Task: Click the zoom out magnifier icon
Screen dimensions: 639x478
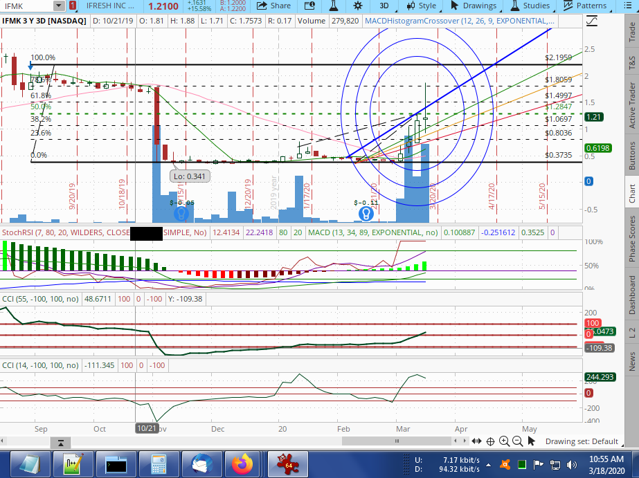Action: coord(517,441)
